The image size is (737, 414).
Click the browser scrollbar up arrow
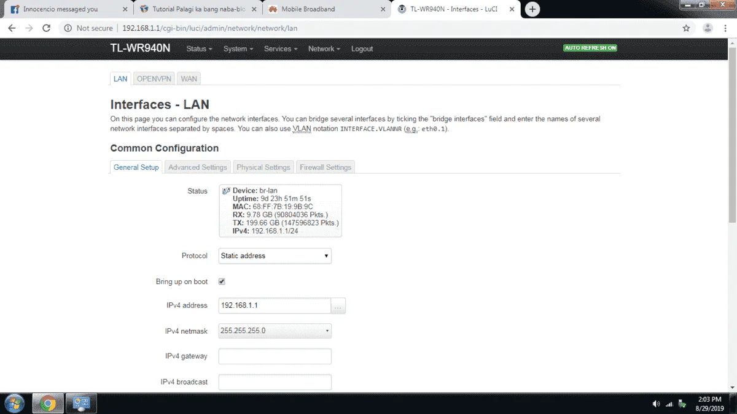coord(732,43)
